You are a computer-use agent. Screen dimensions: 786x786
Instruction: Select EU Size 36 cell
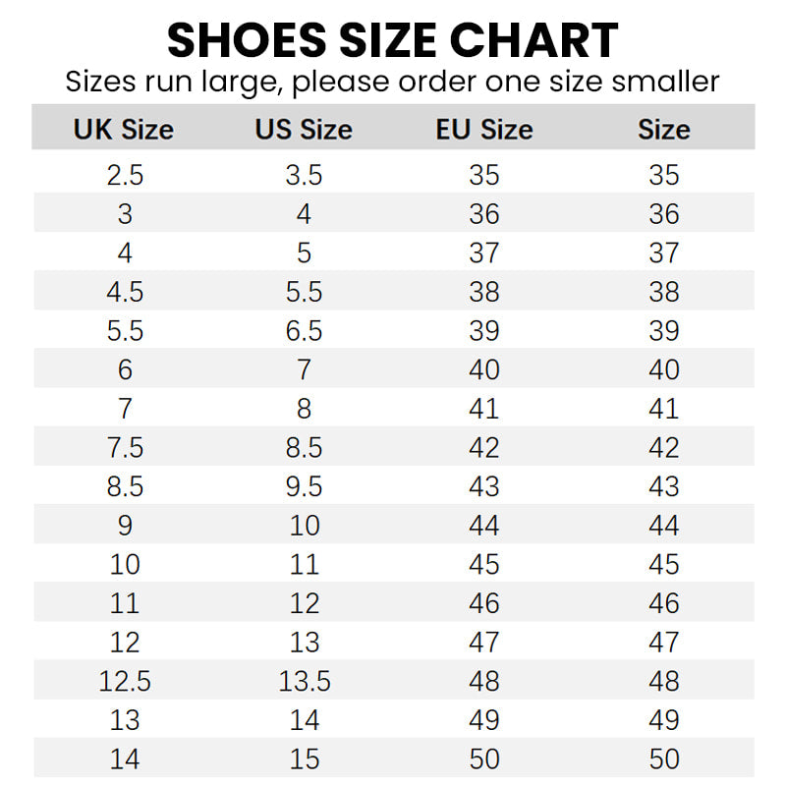484,214
